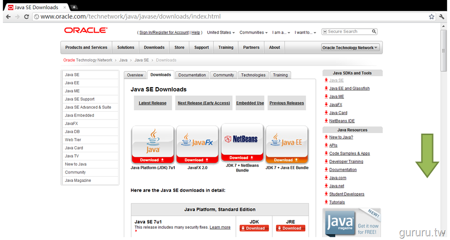Click the Learn more link
The height and width of the screenshot is (240, 450).
tap(220, 227)
